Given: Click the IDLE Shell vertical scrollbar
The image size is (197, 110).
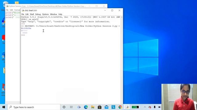Looking at the screenshot, I should 122,60.
